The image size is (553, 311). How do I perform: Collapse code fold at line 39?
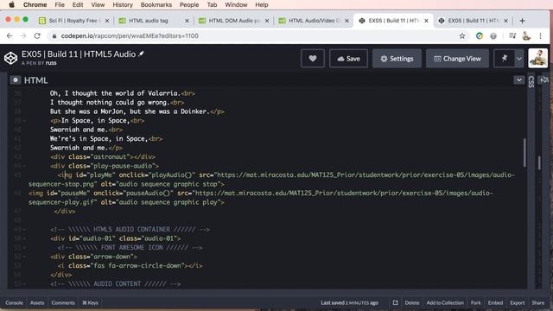tap(24, 121)
